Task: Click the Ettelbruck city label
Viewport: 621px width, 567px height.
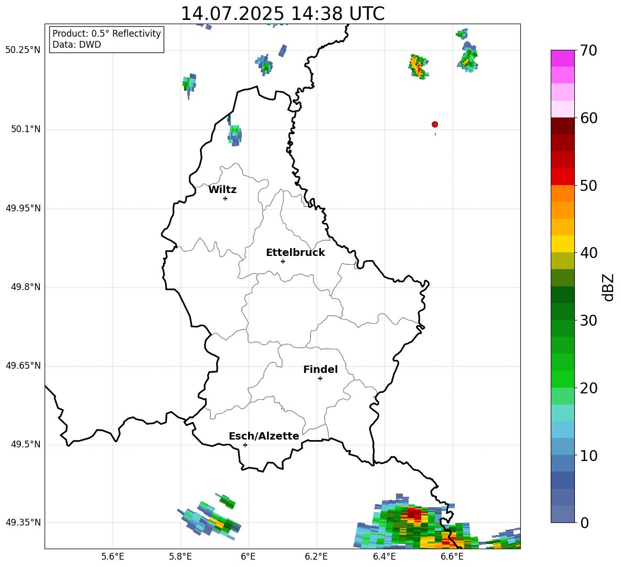Action: (x=295, y=253)
